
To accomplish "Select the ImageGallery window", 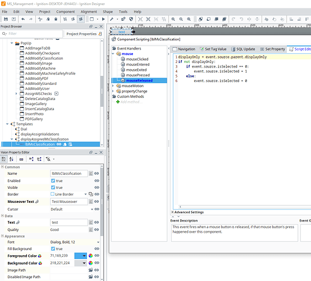I will point(36,103).
